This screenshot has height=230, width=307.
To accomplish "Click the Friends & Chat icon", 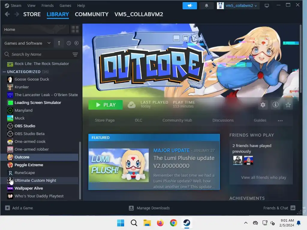I will tap(293, 208).
